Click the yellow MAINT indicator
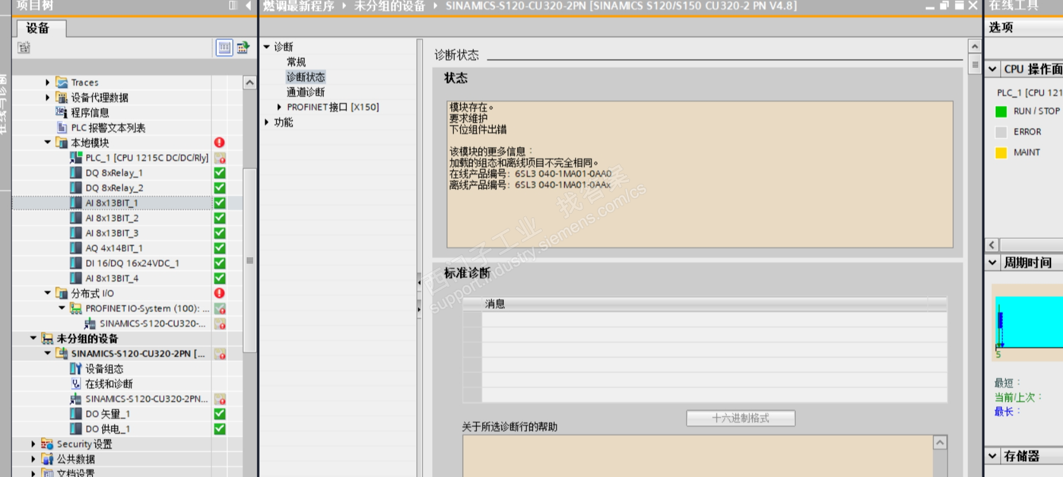Screen dimensions: 1063x477 (1001, 152)
